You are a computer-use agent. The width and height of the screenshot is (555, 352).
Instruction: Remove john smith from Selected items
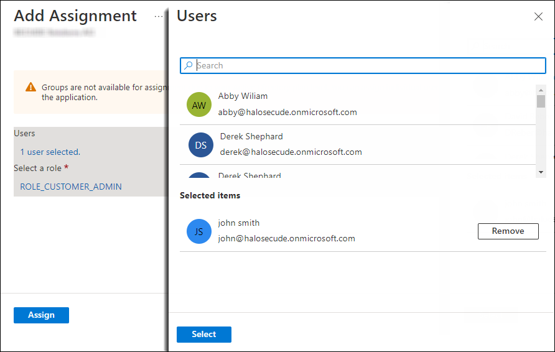[508, 231]
